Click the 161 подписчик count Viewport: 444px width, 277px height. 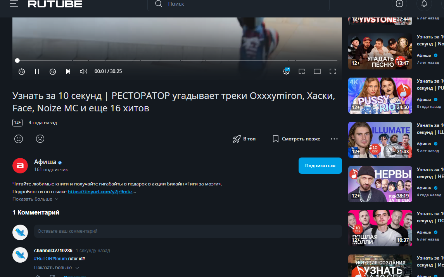click(51, 170)
